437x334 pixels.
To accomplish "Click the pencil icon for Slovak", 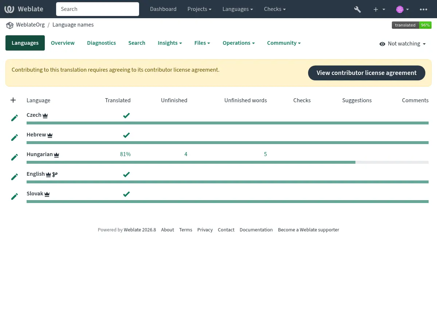I will coord(15,196).
